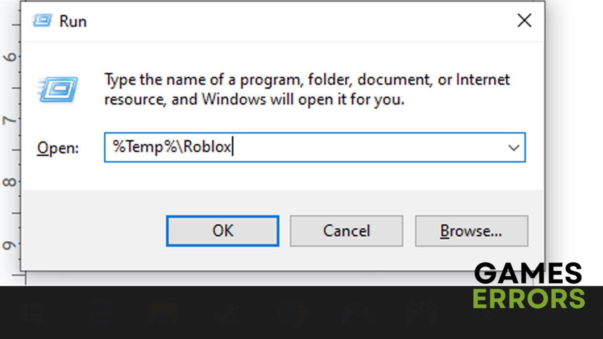The width and height of the screenshot is (603, 339).
Task: Close the Run dialog
Action: pos(524,21)
